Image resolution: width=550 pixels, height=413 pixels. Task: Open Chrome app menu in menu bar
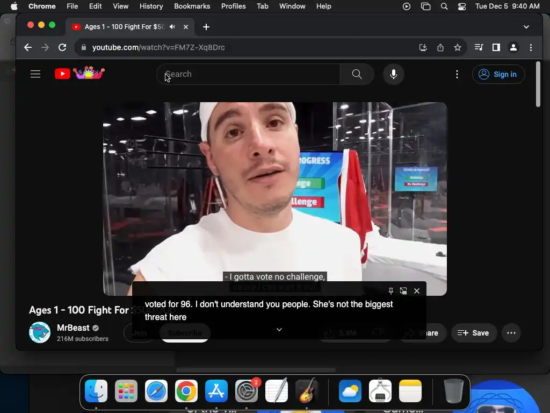42,6
